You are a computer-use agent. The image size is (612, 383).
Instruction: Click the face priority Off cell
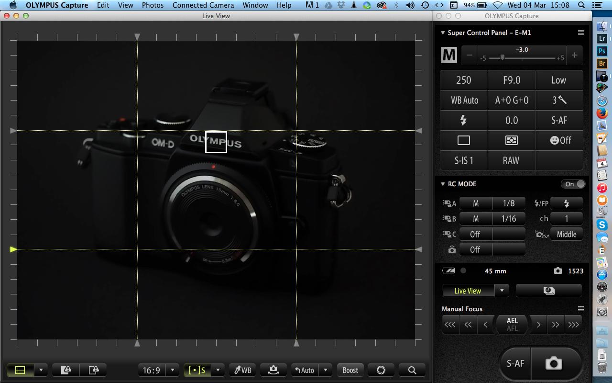[x=559, y=140]
